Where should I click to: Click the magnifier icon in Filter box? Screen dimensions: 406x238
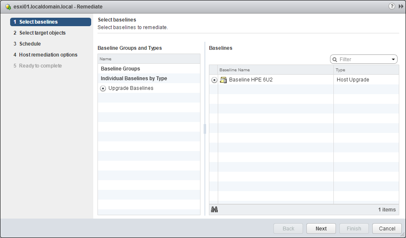point(335,59)
